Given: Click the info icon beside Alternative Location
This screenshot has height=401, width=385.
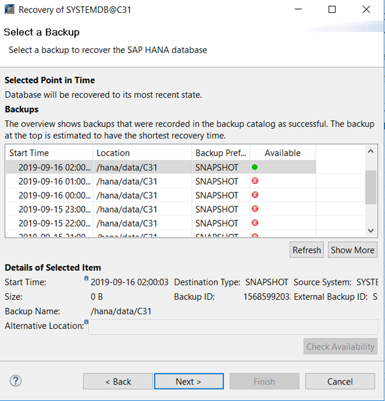Looking at the screenshot, I should (86, 322).
